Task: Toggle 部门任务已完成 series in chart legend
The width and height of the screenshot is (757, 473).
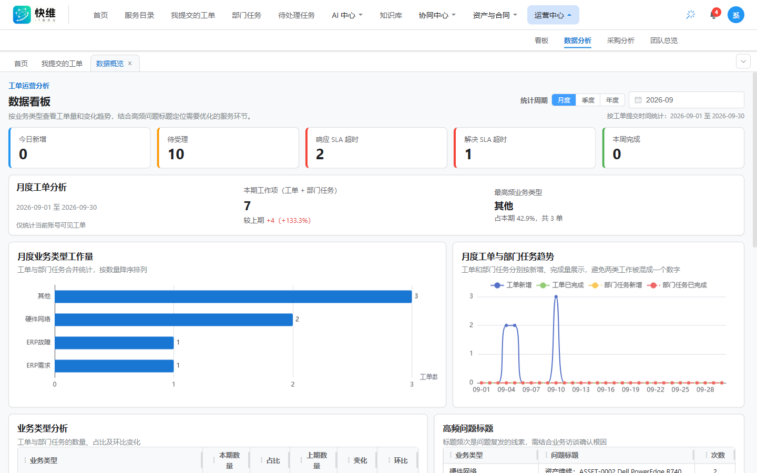Action: pyautogui.click(x=677, y=285)
